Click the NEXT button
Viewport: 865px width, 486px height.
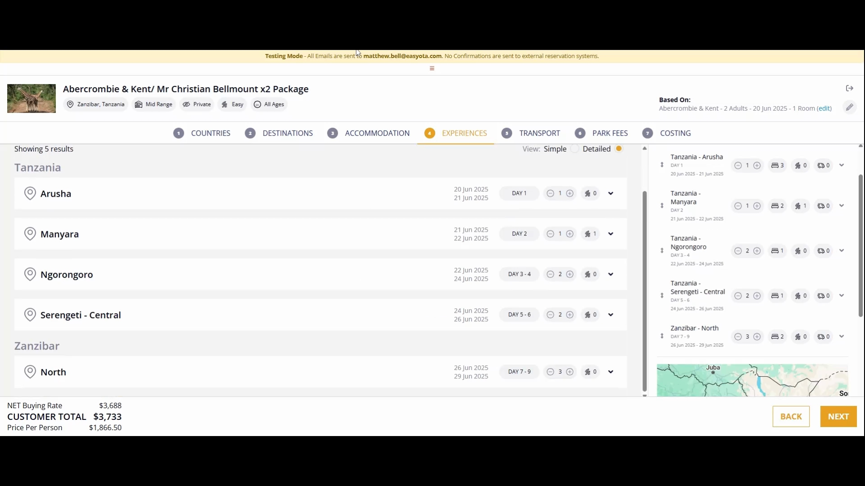pos(838,417)
